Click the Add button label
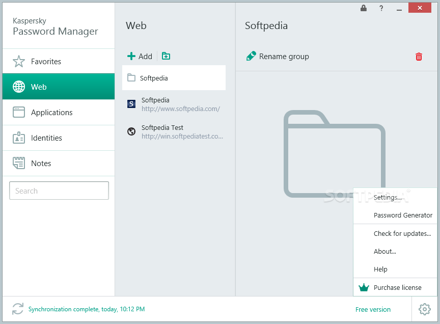The width and height of the screenshot is (440, 324). 145,57
